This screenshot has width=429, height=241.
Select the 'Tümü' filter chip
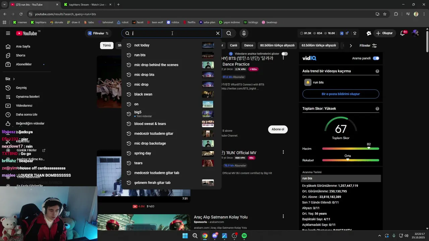click(x=107, y=46)
